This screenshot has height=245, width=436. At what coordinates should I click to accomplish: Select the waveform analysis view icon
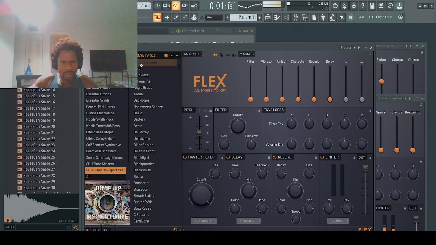215,55
